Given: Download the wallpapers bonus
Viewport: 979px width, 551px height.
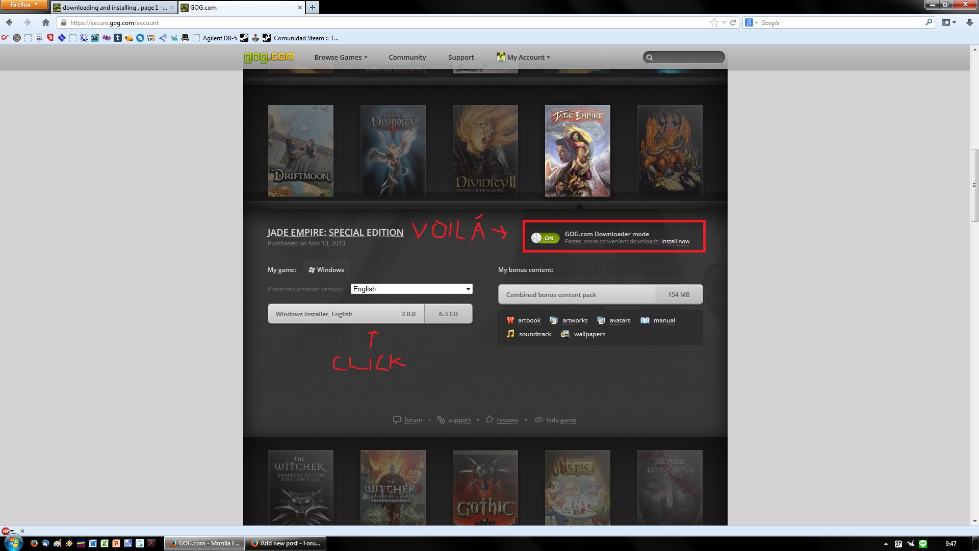Looking at the screenshot, I should tap(589, 334).
